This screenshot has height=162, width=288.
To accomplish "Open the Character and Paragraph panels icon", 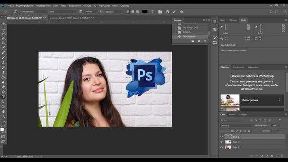I will 160,12.
